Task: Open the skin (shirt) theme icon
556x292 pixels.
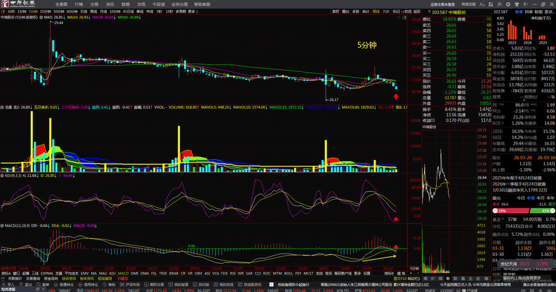Action: tap(517, 4)
